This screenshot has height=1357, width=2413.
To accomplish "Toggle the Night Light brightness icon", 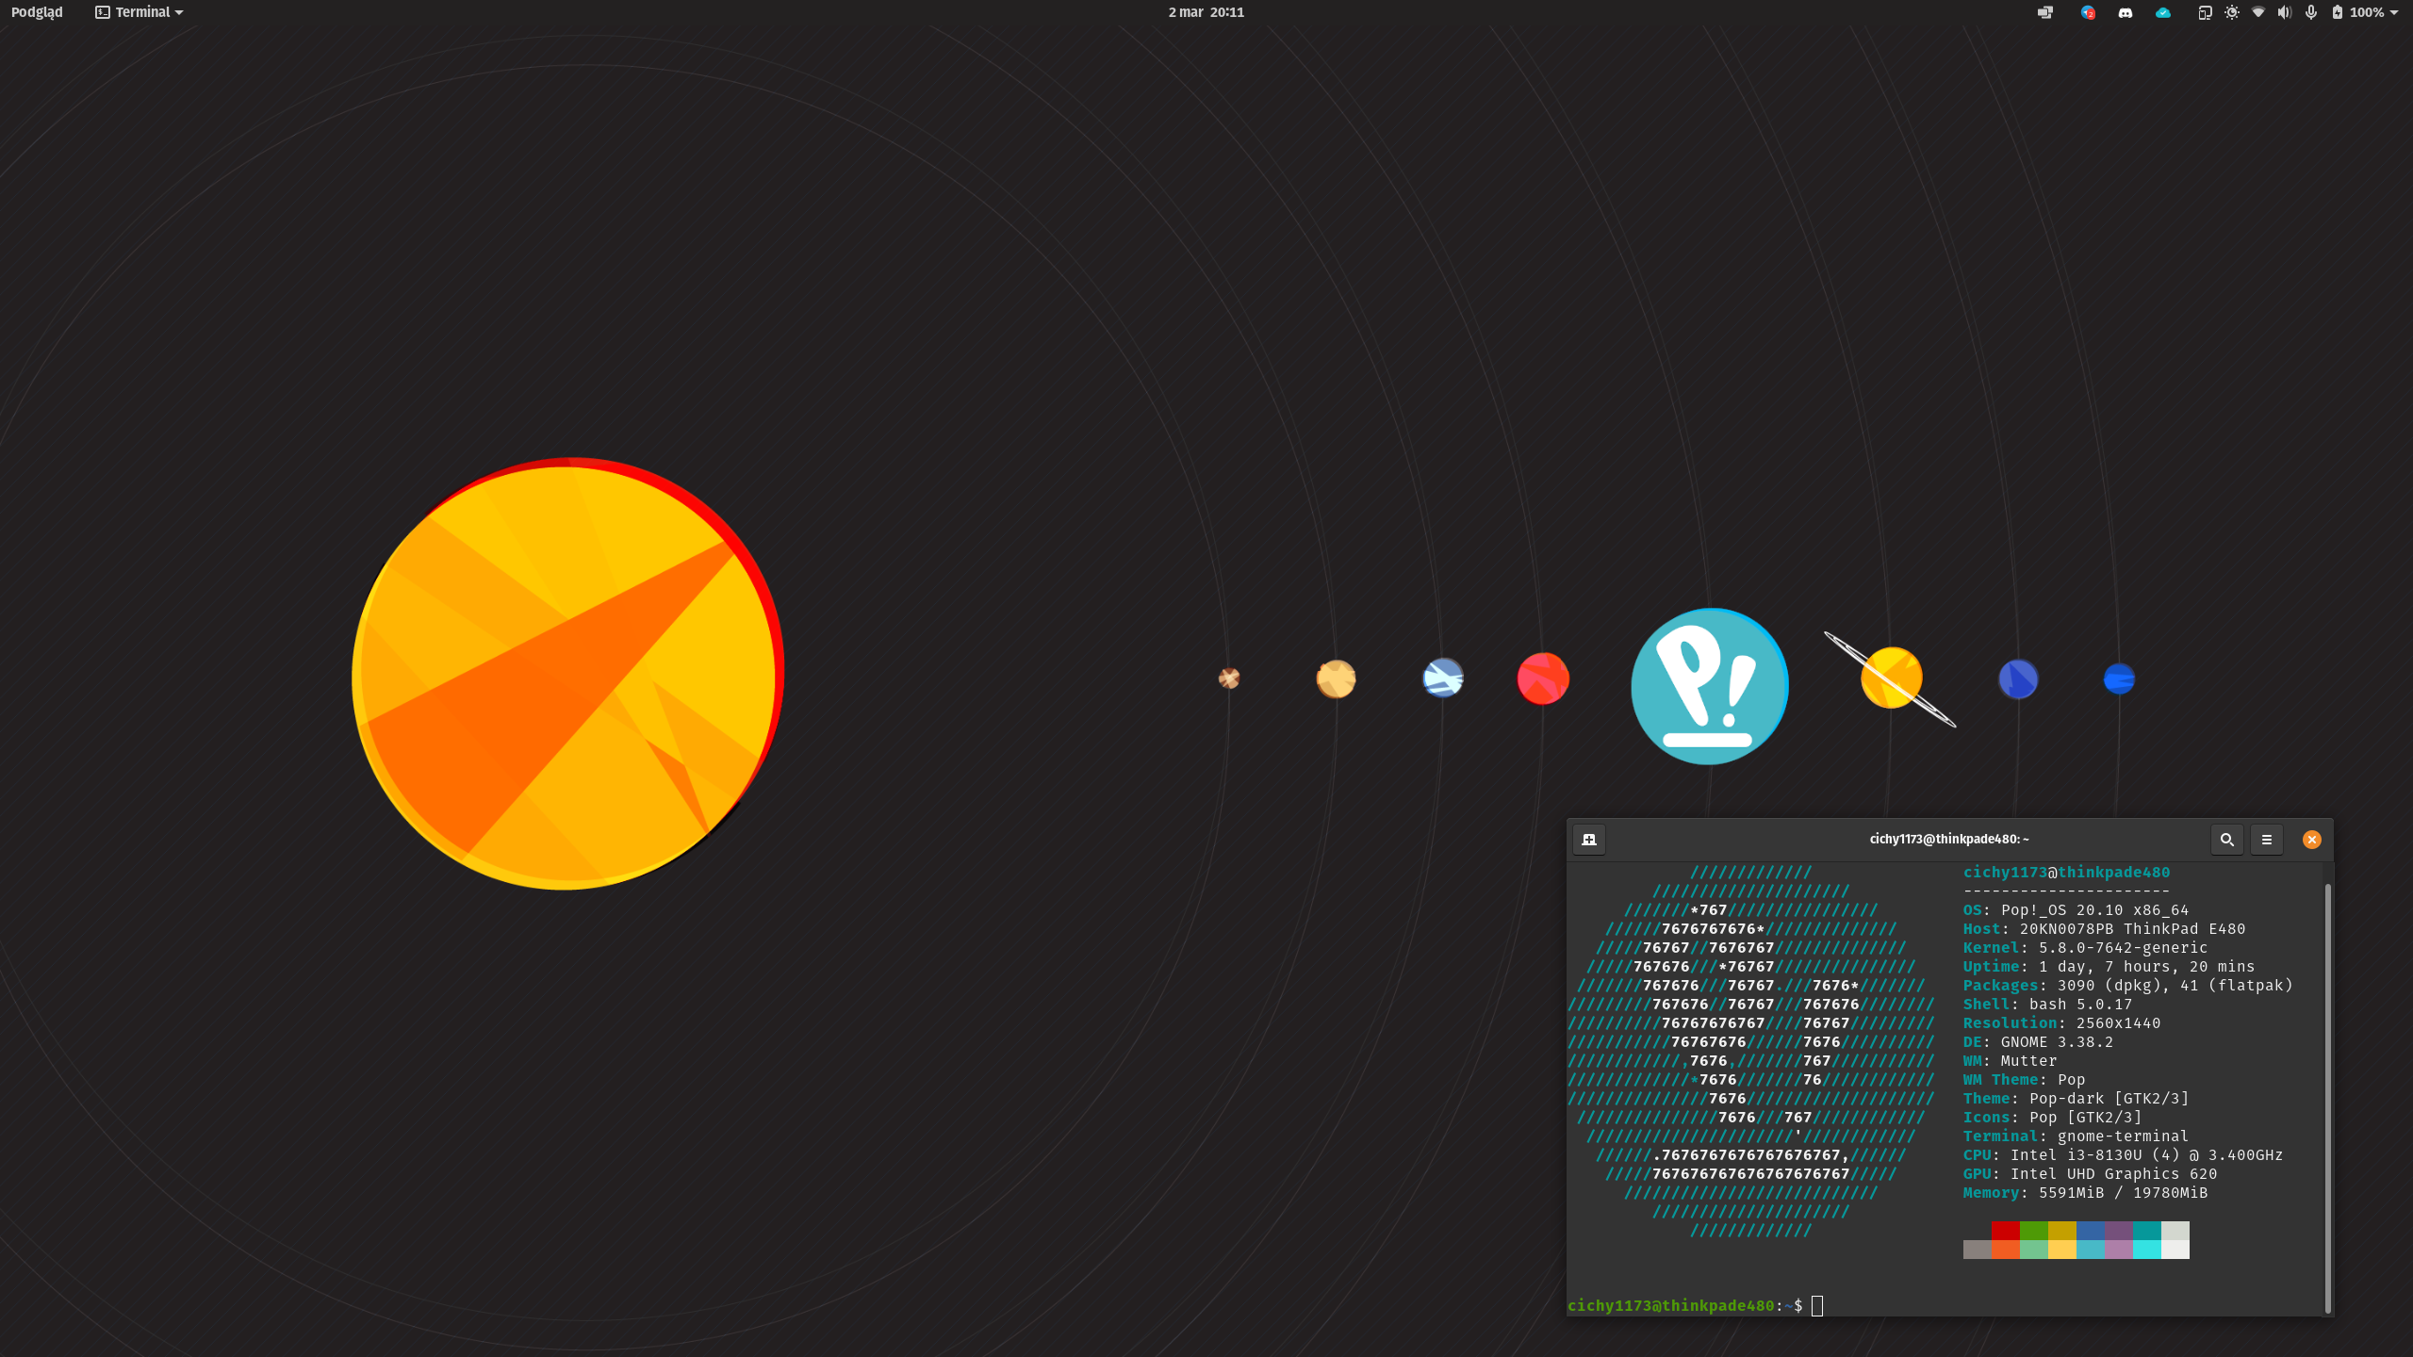I will 2232,12.
